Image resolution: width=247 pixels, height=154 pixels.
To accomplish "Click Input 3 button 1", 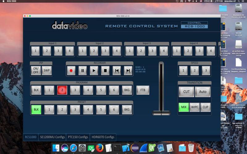I will pyautogui.click(x=129, y=51).
